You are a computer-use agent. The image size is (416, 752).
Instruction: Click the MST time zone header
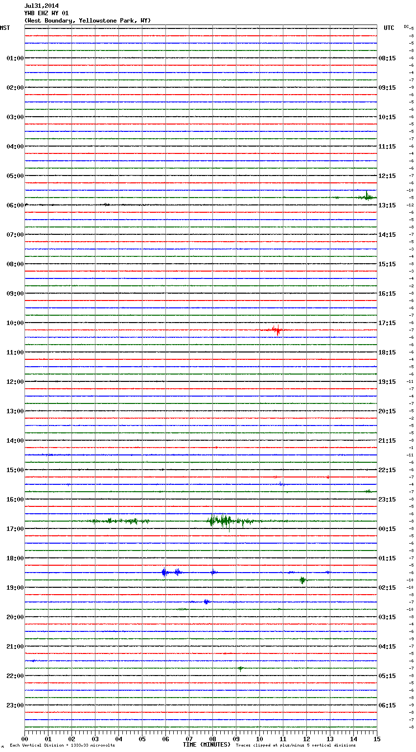(5, 28)
